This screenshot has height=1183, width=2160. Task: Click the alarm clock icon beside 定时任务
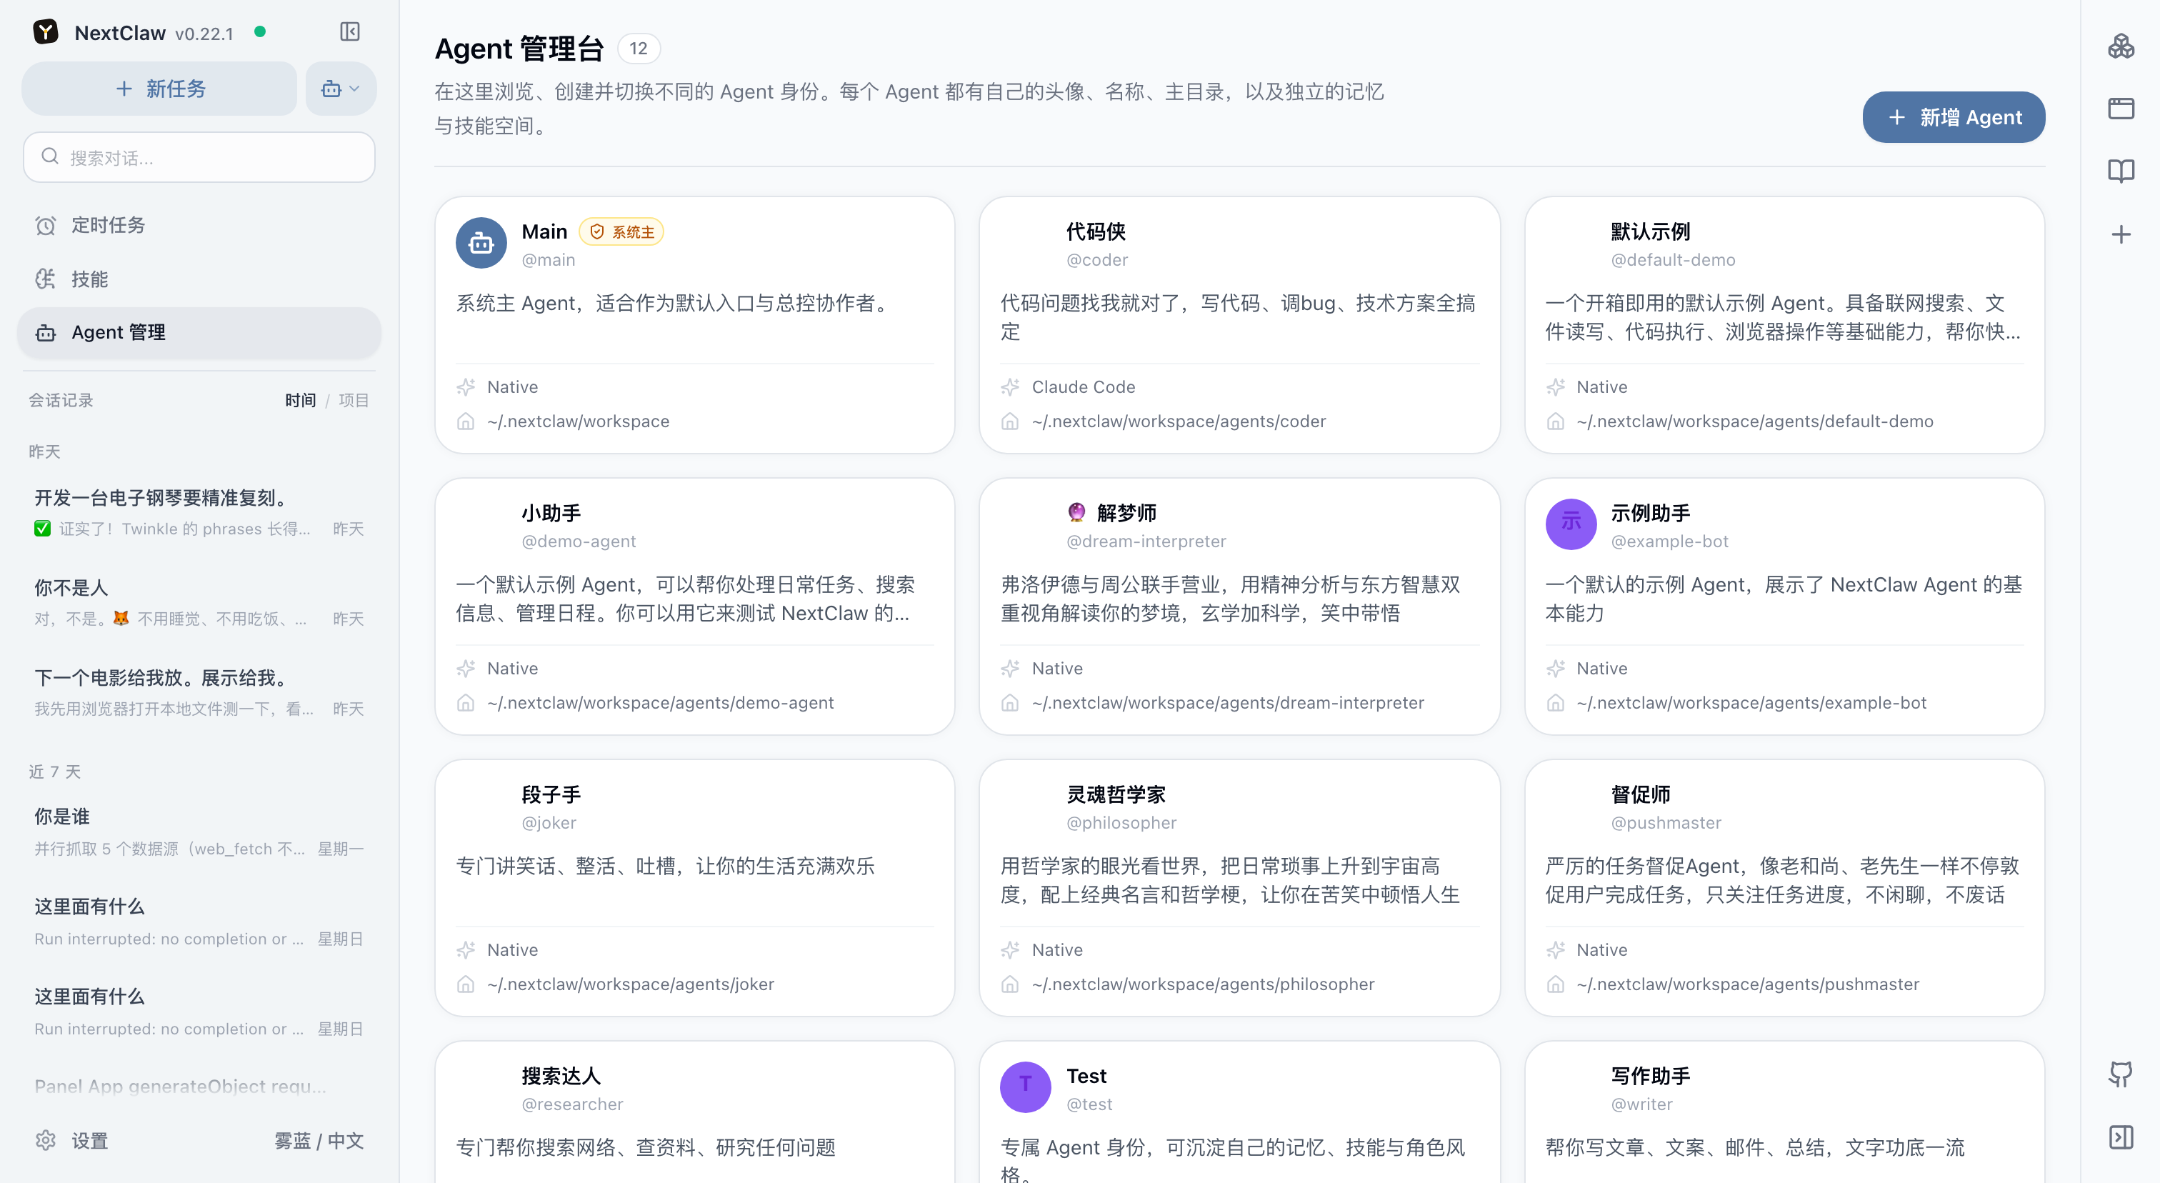pos(45,225)
